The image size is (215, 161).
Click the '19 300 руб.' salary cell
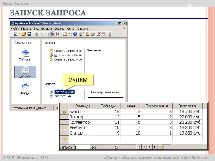pos(187,133)
